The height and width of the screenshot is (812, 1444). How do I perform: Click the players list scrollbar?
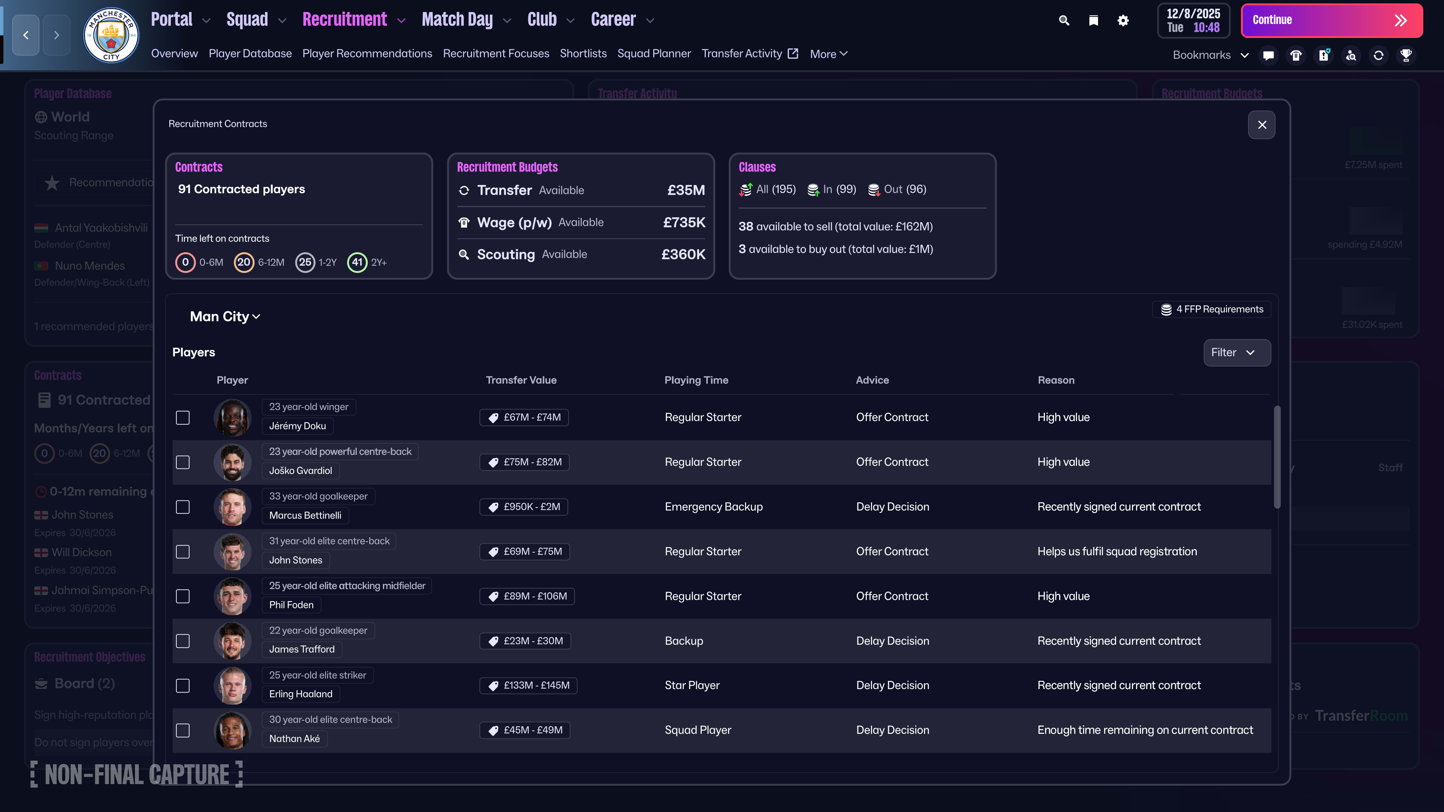[1277, 457]
